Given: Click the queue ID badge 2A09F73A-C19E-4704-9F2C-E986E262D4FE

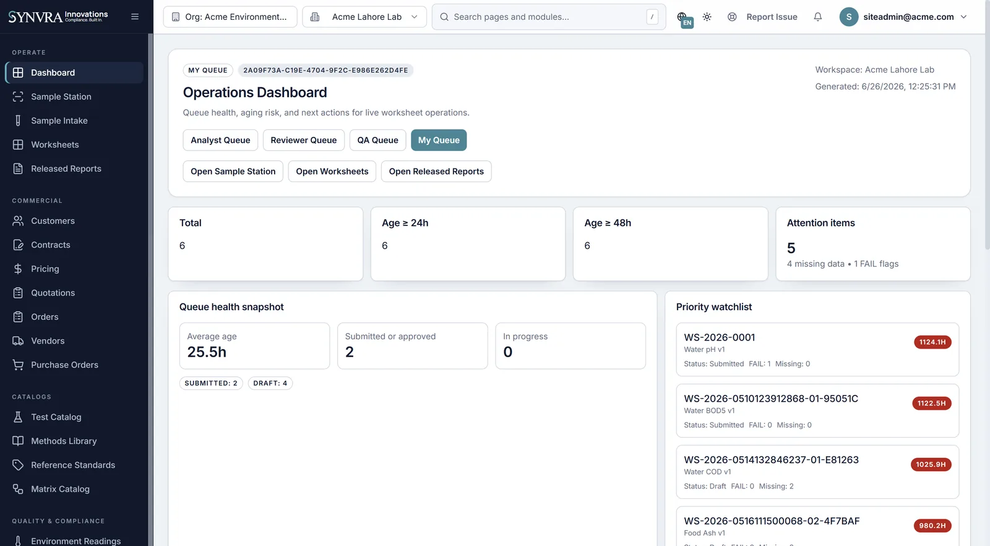Looking at the screenshot, I should pyautogui.click(x=325, y=71).
